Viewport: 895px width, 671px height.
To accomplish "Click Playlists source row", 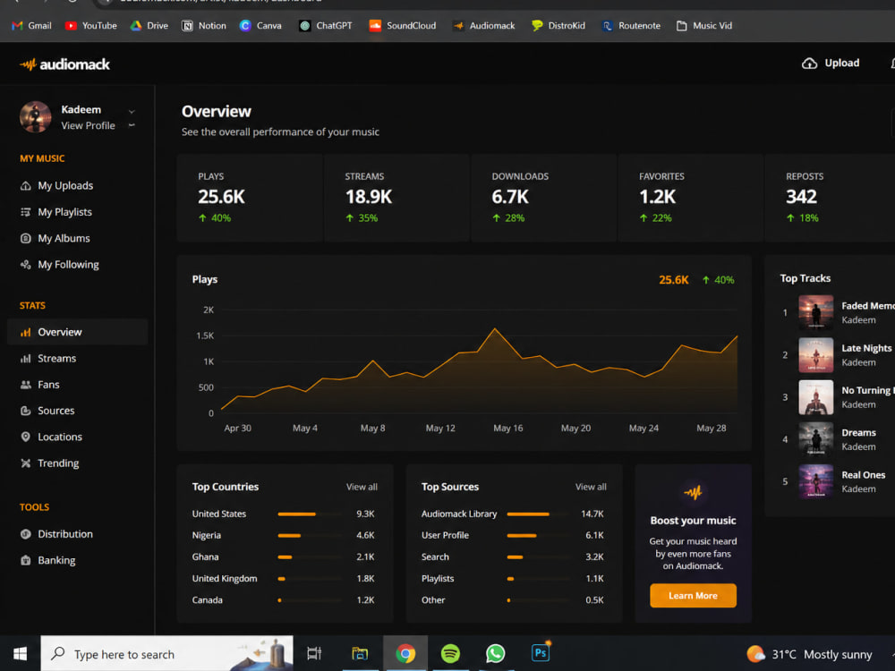I will coord(513,579).
